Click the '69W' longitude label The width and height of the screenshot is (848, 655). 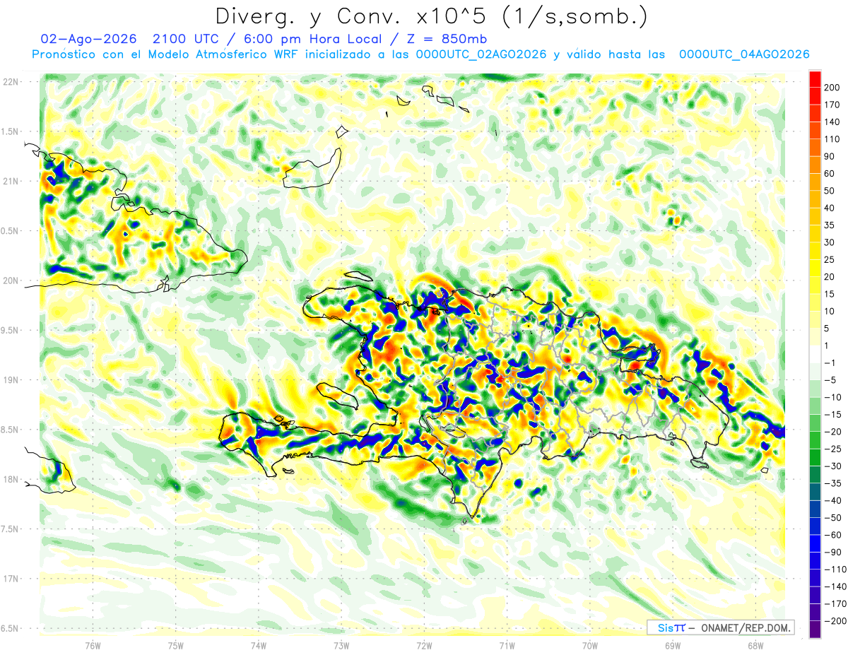673,646
